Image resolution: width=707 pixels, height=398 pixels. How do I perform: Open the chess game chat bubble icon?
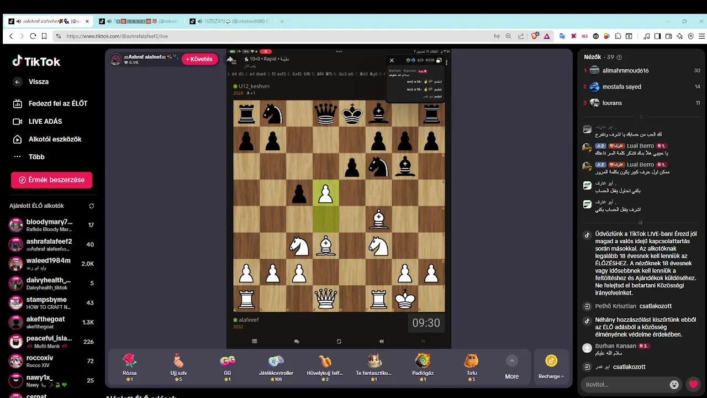tap(297, 341)
